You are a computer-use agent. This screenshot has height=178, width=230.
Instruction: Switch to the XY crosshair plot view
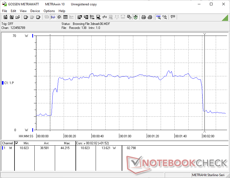[x=59, y=17]
